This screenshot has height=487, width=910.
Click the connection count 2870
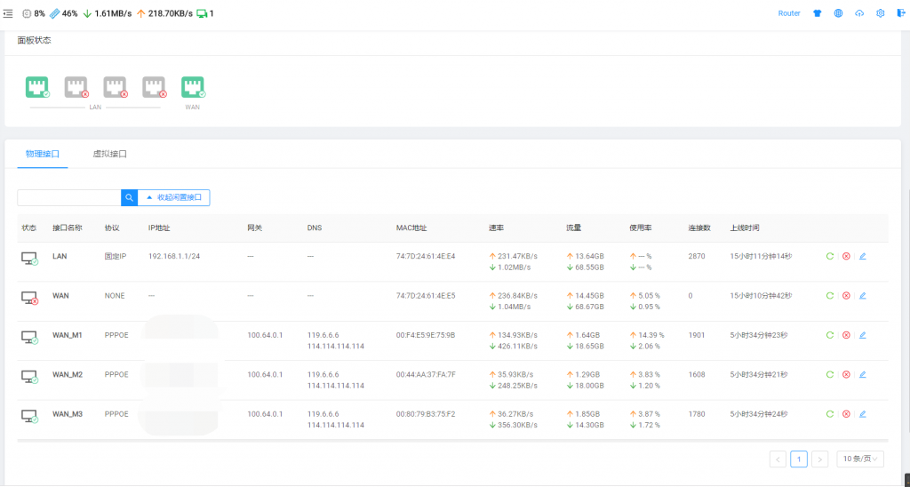click(697, 256)
